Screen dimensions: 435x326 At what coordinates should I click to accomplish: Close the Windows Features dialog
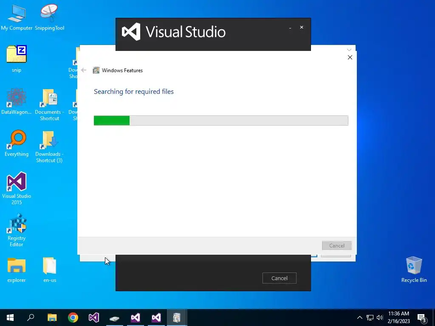[x=350, y=57]
